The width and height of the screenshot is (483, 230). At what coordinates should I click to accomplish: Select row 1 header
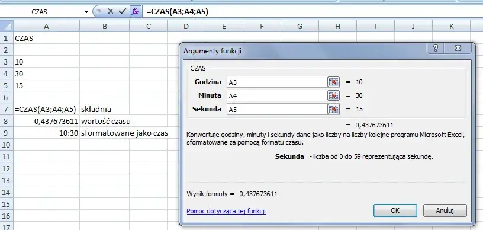tap(7, 38)
